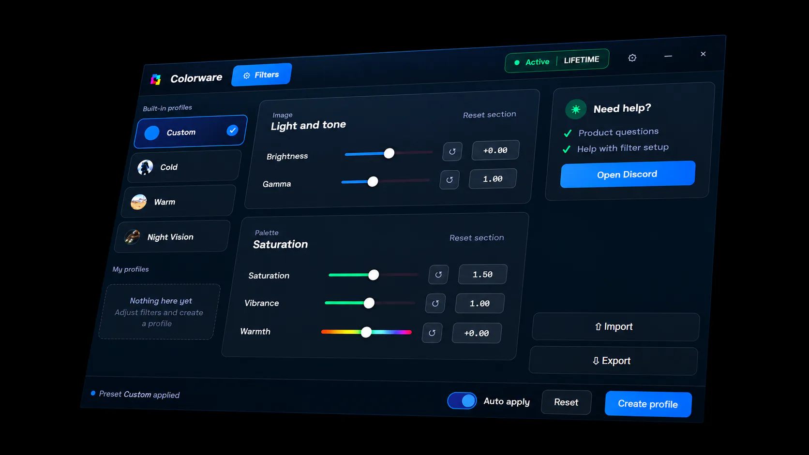Click the Warmth rainbow slider handle
Screen dimensions: 809x455
click(366, 332)
